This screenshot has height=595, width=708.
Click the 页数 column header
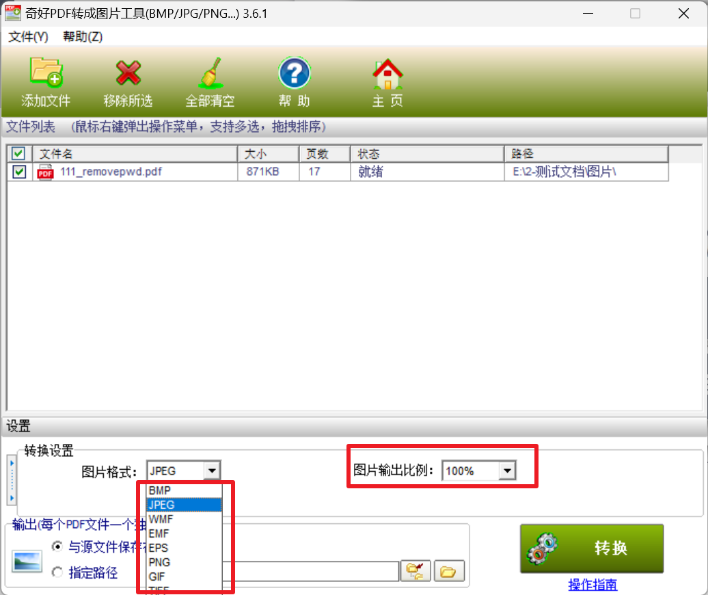tap(325, 154)
